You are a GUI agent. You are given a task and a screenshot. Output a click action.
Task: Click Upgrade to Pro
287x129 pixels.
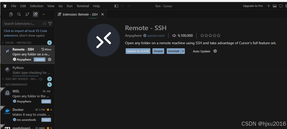coord(253,6)
